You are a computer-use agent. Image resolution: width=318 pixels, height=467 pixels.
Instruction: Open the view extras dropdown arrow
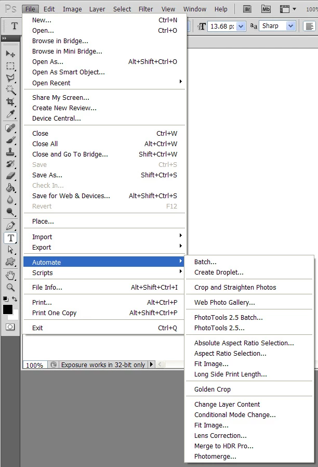tap(294, 9)
